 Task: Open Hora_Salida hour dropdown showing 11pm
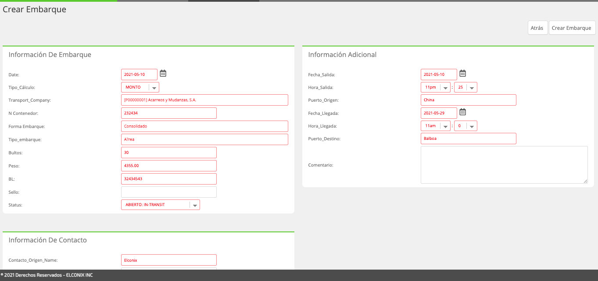pyautogui.click(x=436, y=87)
